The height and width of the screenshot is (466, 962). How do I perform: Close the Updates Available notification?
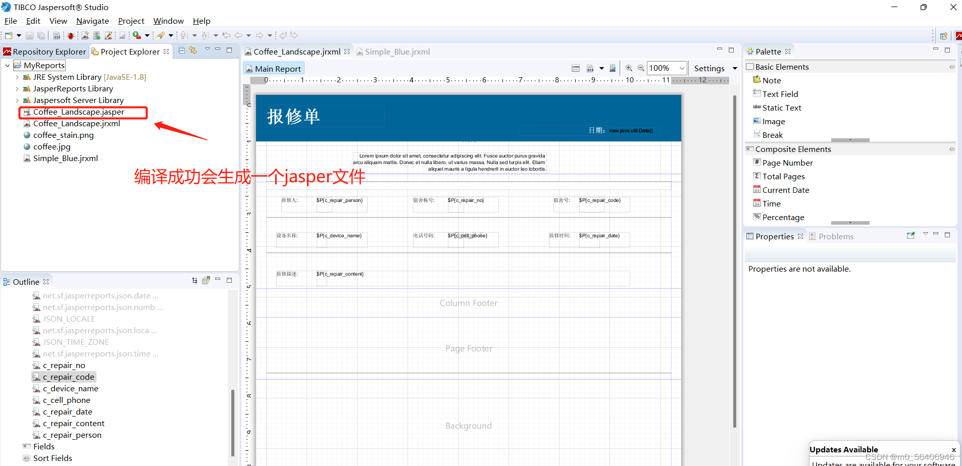click(x=953, y=449)
